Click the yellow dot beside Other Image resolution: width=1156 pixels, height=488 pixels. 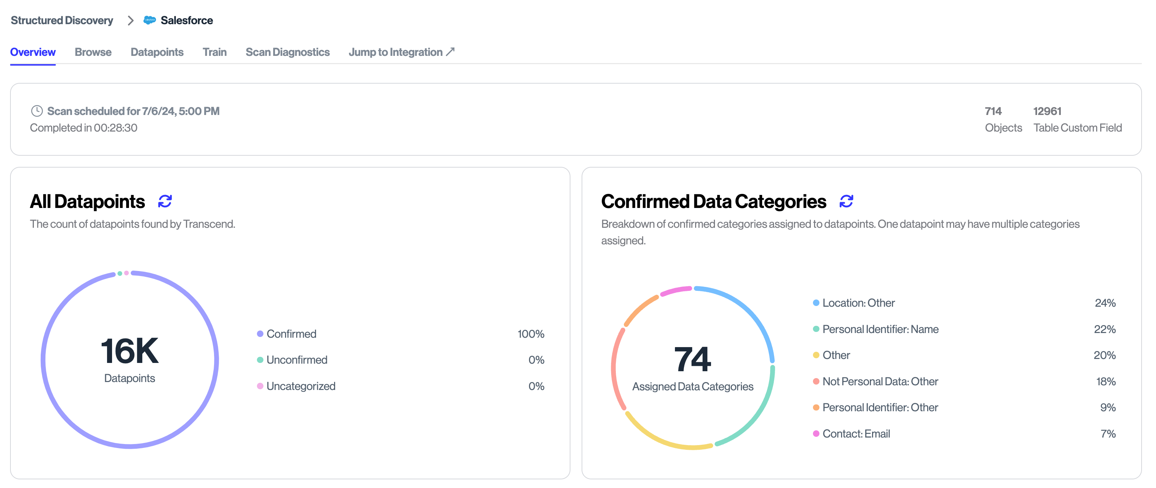(x=816, y=355)
